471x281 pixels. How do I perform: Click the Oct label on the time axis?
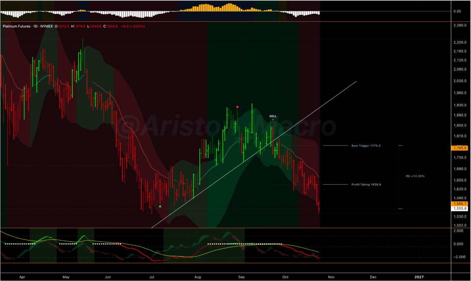click(285, 277)
